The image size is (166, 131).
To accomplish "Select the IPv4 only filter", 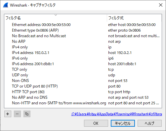I will (x=20, y=47).
